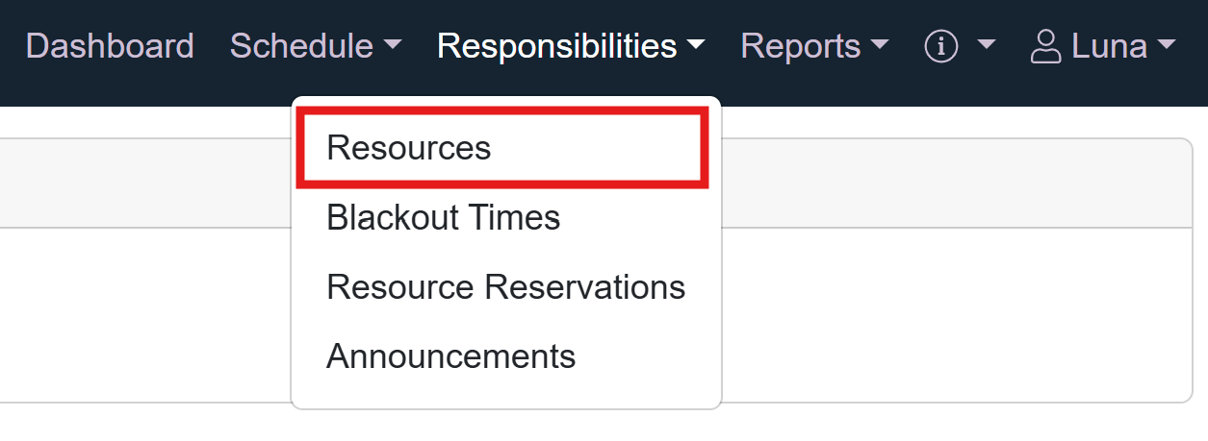Viewport: 1208px width, 441px height.
Task: Open Resource Reservations from the menu
Action: click(x=505, y=287)
